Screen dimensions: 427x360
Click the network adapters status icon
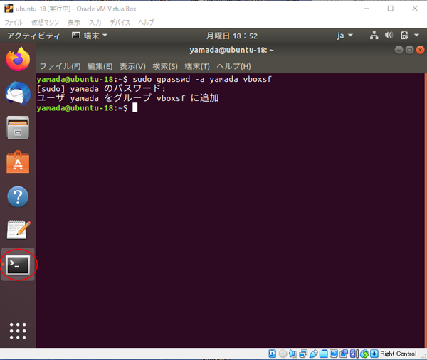point(303,354)
